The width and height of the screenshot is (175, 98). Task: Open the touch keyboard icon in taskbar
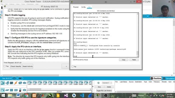[x=134, y=96]
